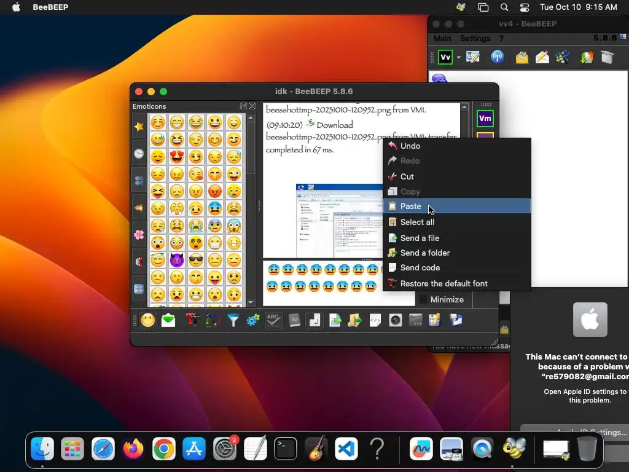Viewport: 629px width, 472px height.
Task: Click send file icon in bottom toolbar
Action: tap(335, 320)
